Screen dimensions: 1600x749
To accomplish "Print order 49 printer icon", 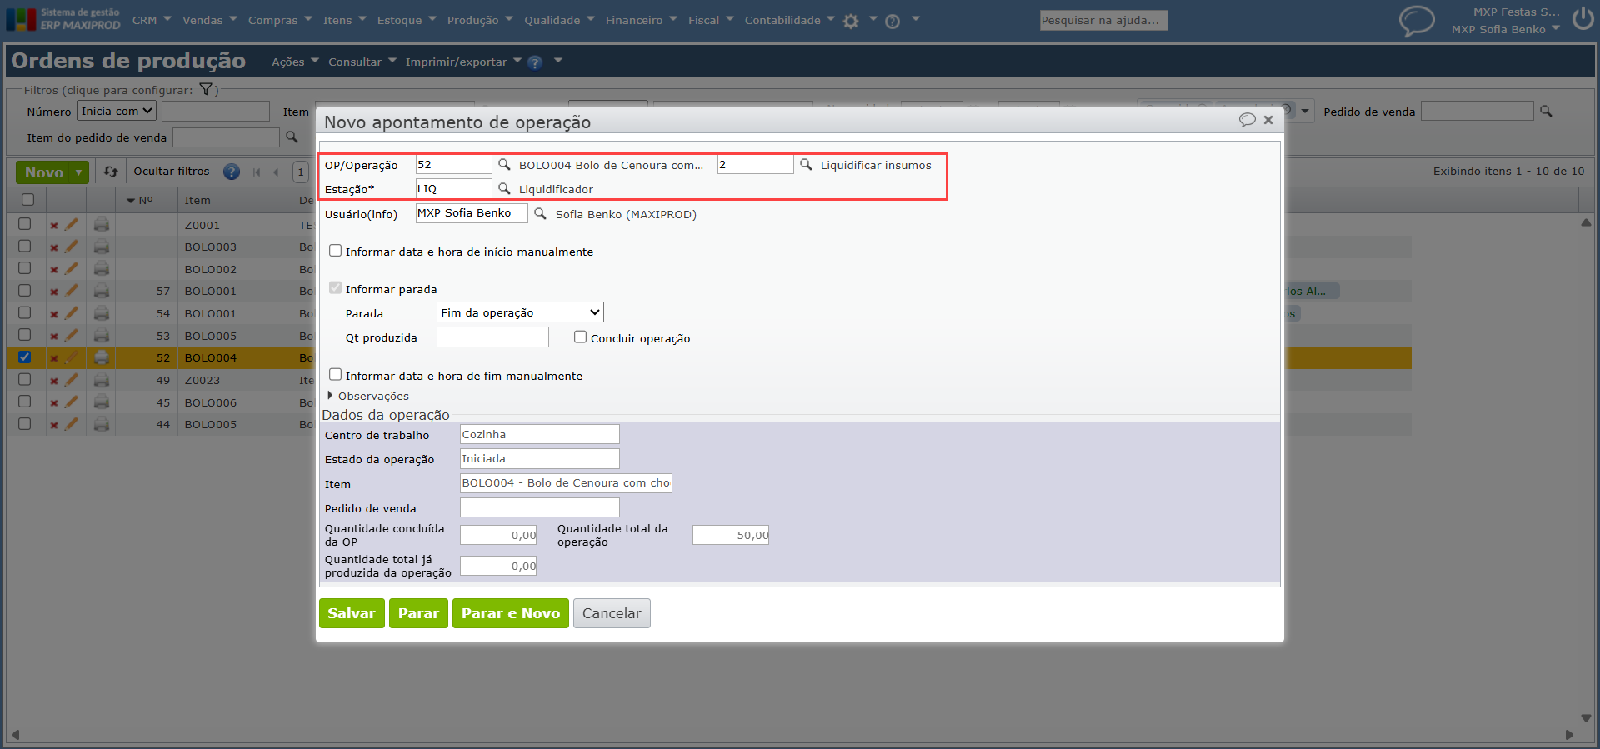I will click(x=102, y=380).
